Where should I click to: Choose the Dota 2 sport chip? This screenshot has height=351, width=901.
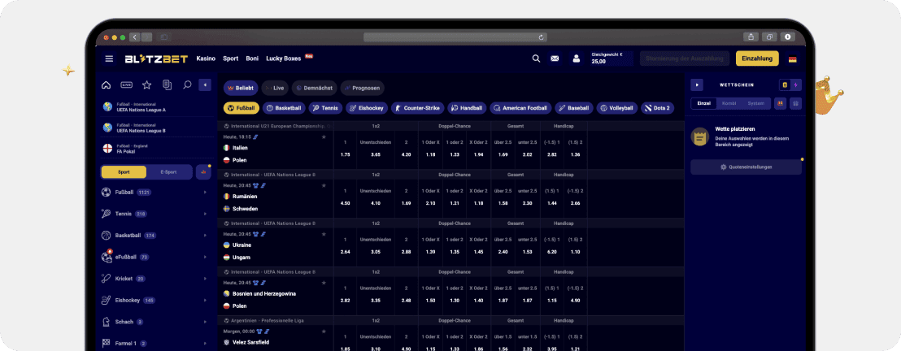click(x=657, y=108)
